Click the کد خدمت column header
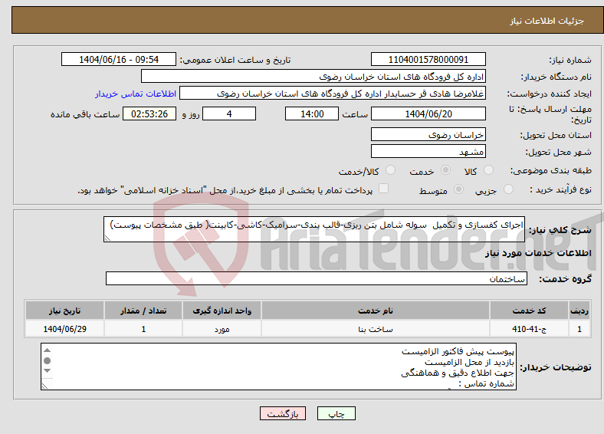Screen dimensions: 604x434 [530, 311]
